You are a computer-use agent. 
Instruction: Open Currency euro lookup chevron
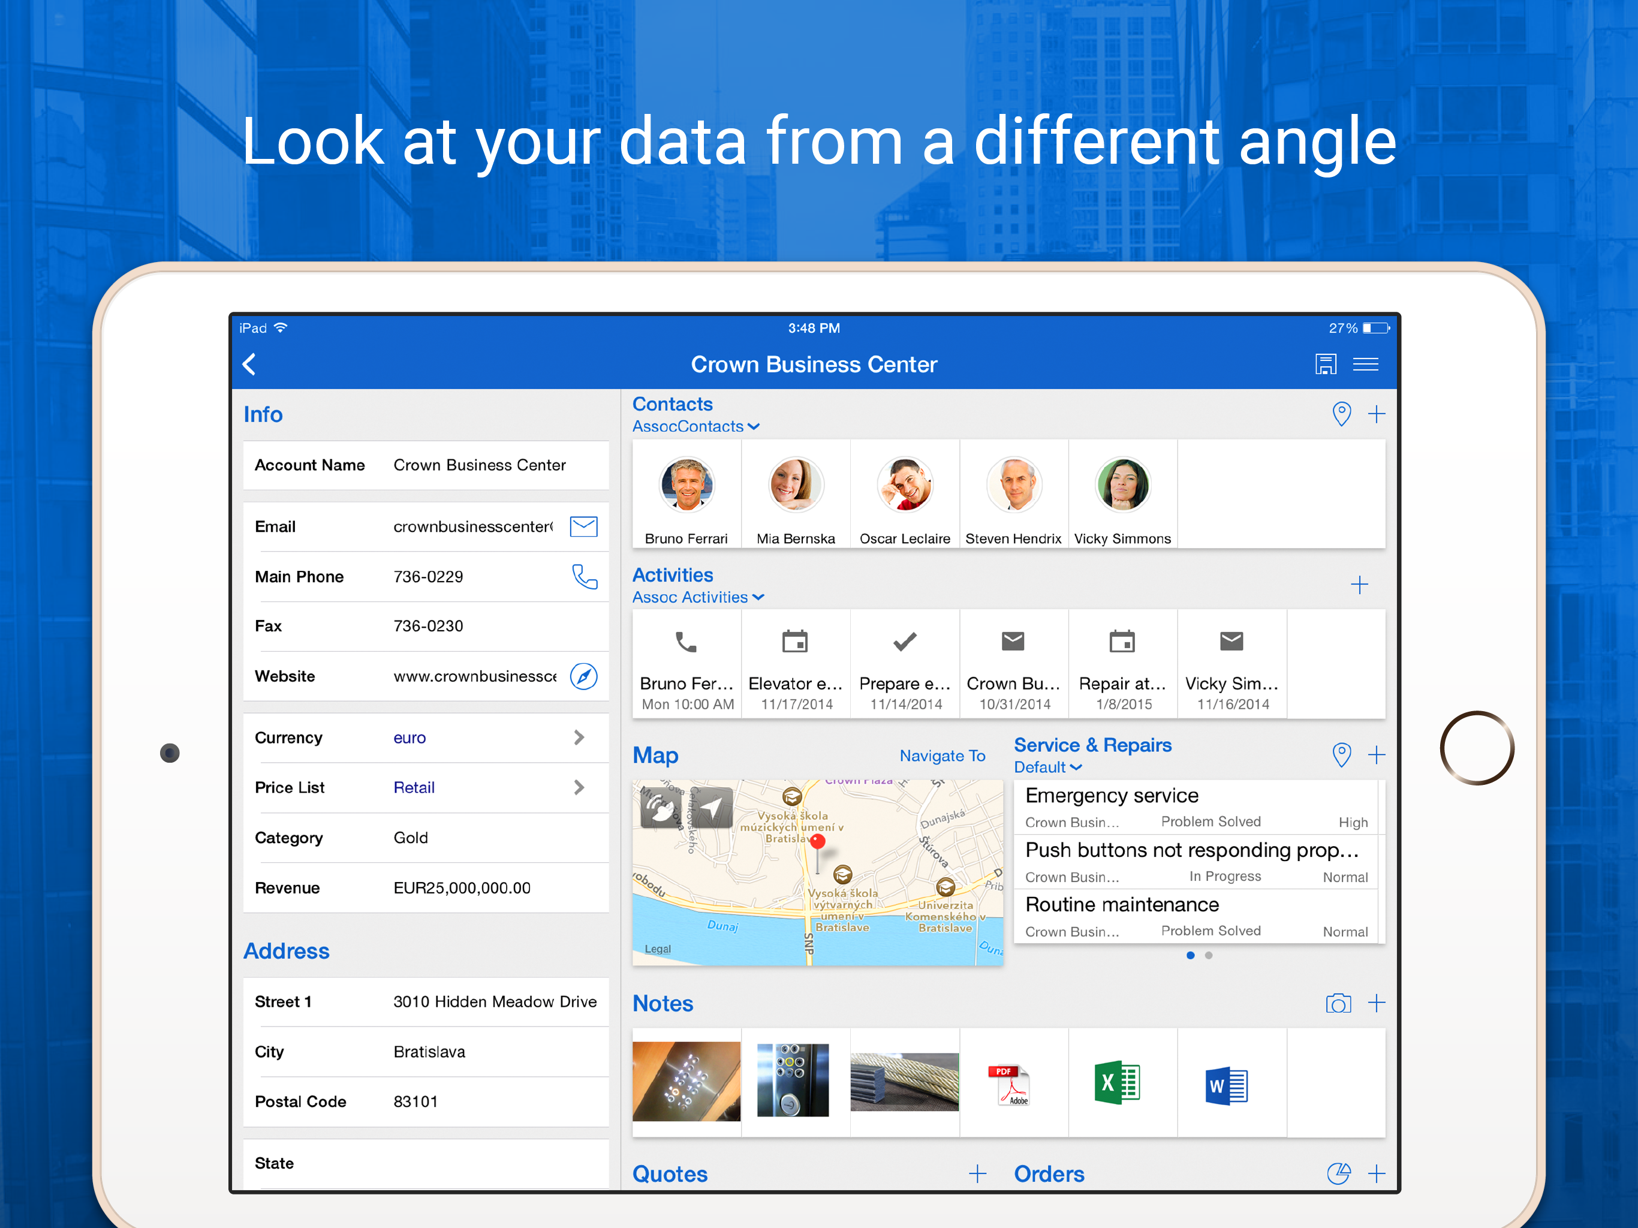[579, 738]
